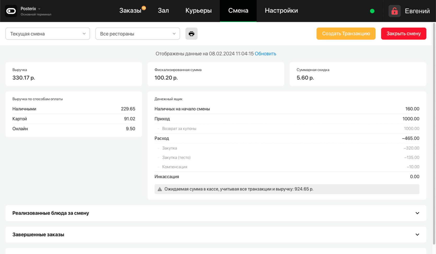Click the Обновить link
436x254 pixels.
coord(265,54)
